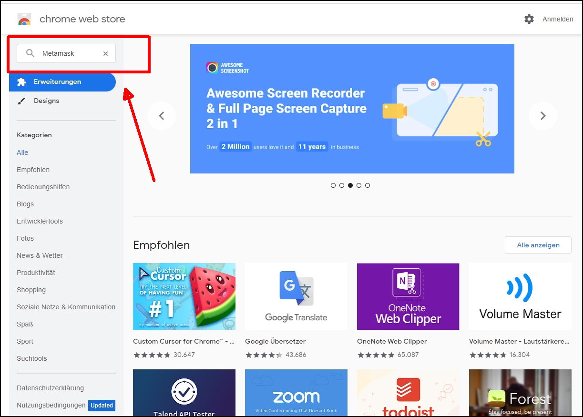Choose the News & Wetter category
Screen dimensions: 583x417
pyautogui.click(x=40, y=255)
